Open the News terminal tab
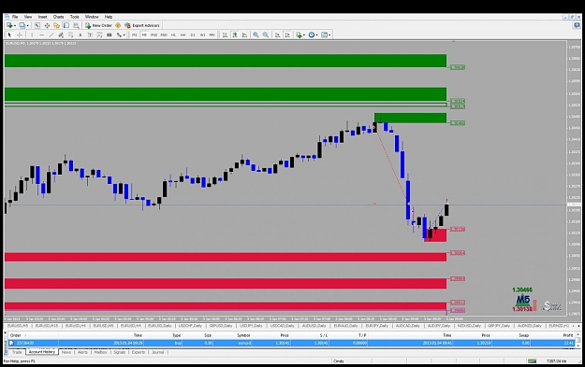 click(66, 352)
